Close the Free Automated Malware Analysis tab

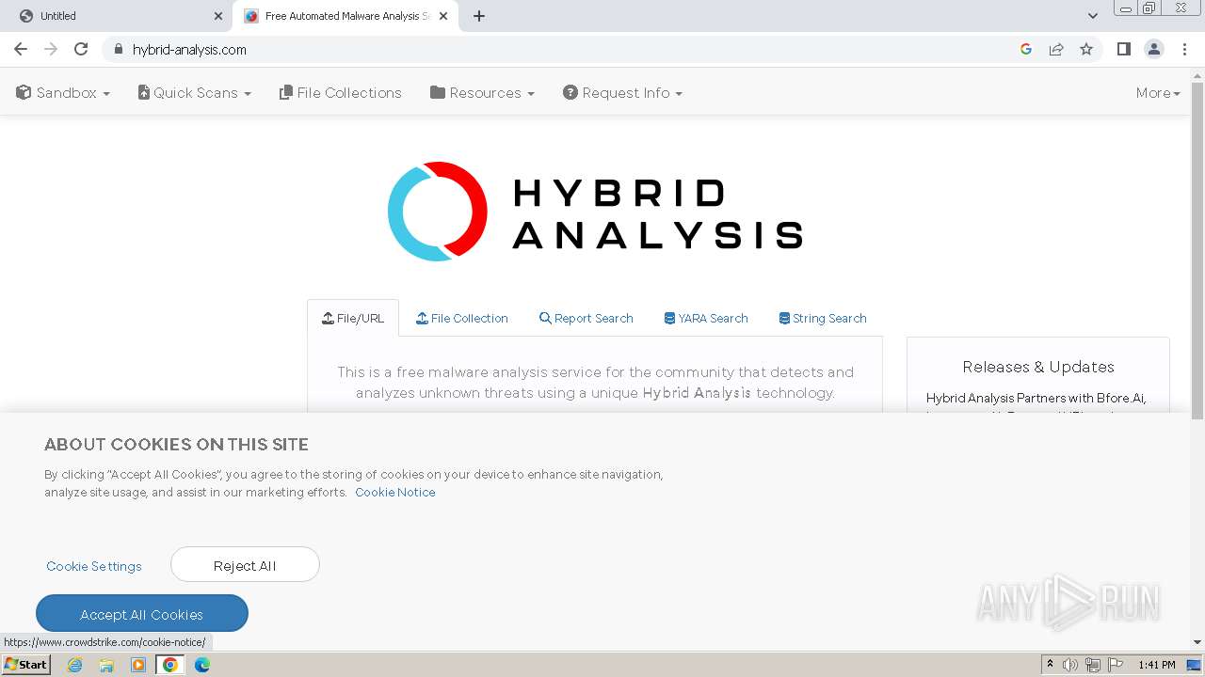[x=444, y=16]
